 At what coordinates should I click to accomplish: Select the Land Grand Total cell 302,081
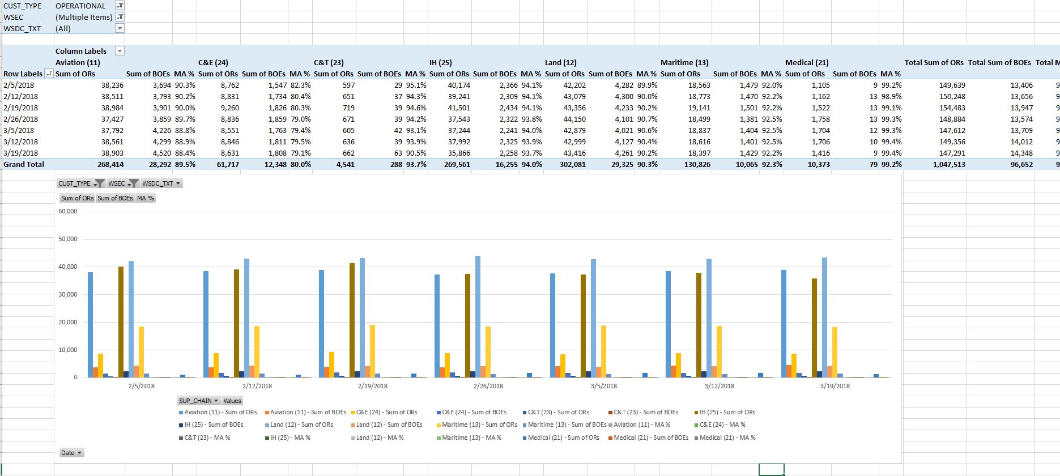coord(572,164)
